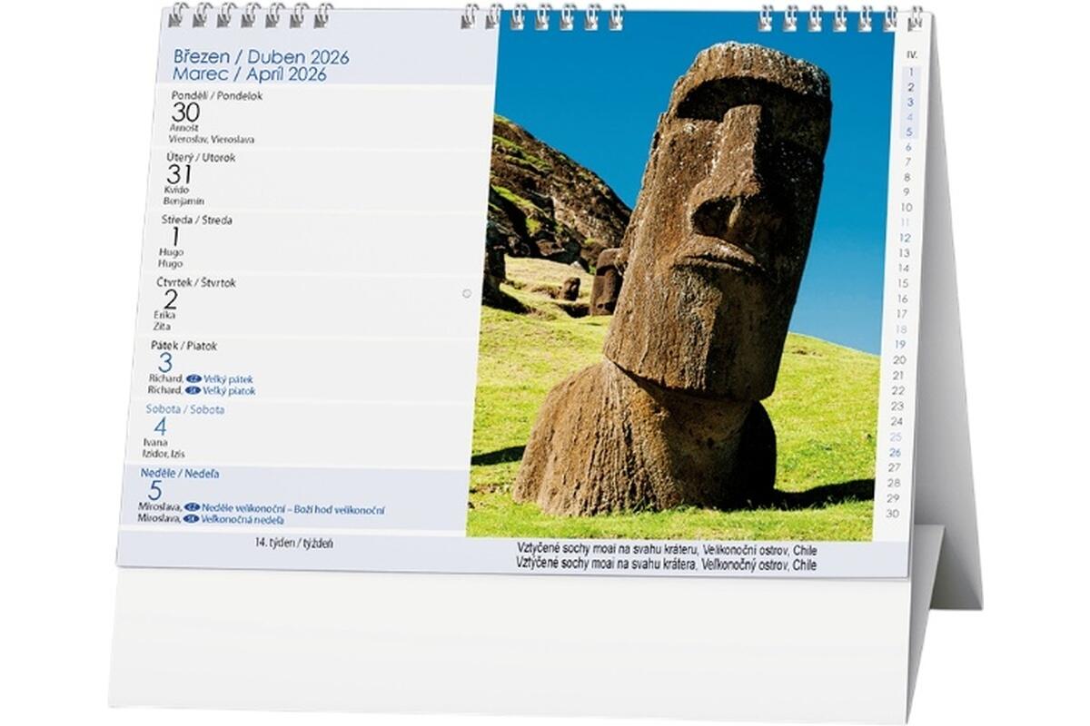1090x726 pixels.
Task: Click the CZ badge beside Velký pátek
Action: [x=193, y=378]
